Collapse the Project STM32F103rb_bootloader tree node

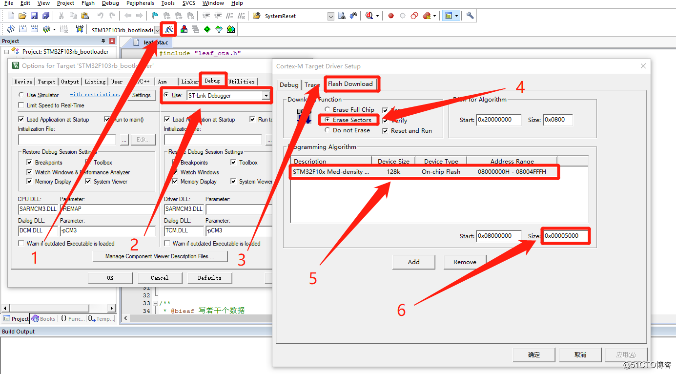point(7,51)
